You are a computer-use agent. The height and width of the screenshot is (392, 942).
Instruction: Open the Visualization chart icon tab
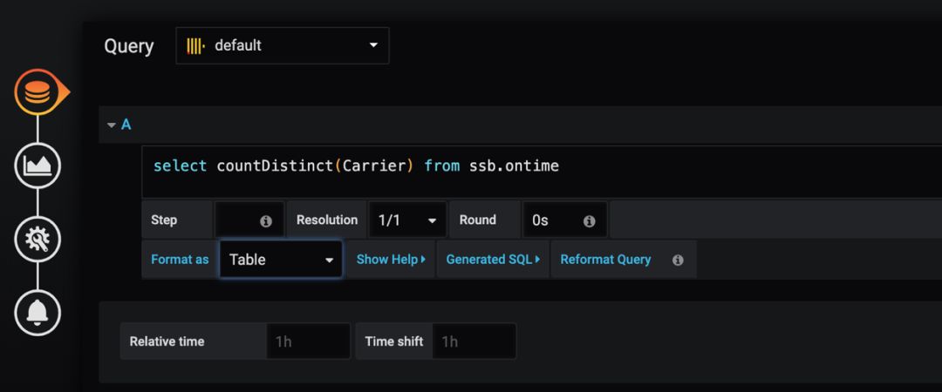click(38, 166)
